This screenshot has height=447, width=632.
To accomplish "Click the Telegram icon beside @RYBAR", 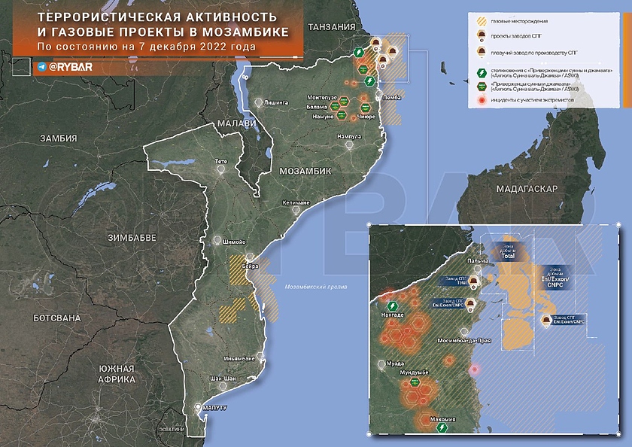I will [x=41, y=67].
